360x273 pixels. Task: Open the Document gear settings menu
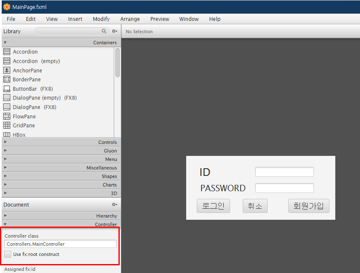[115, 204]
